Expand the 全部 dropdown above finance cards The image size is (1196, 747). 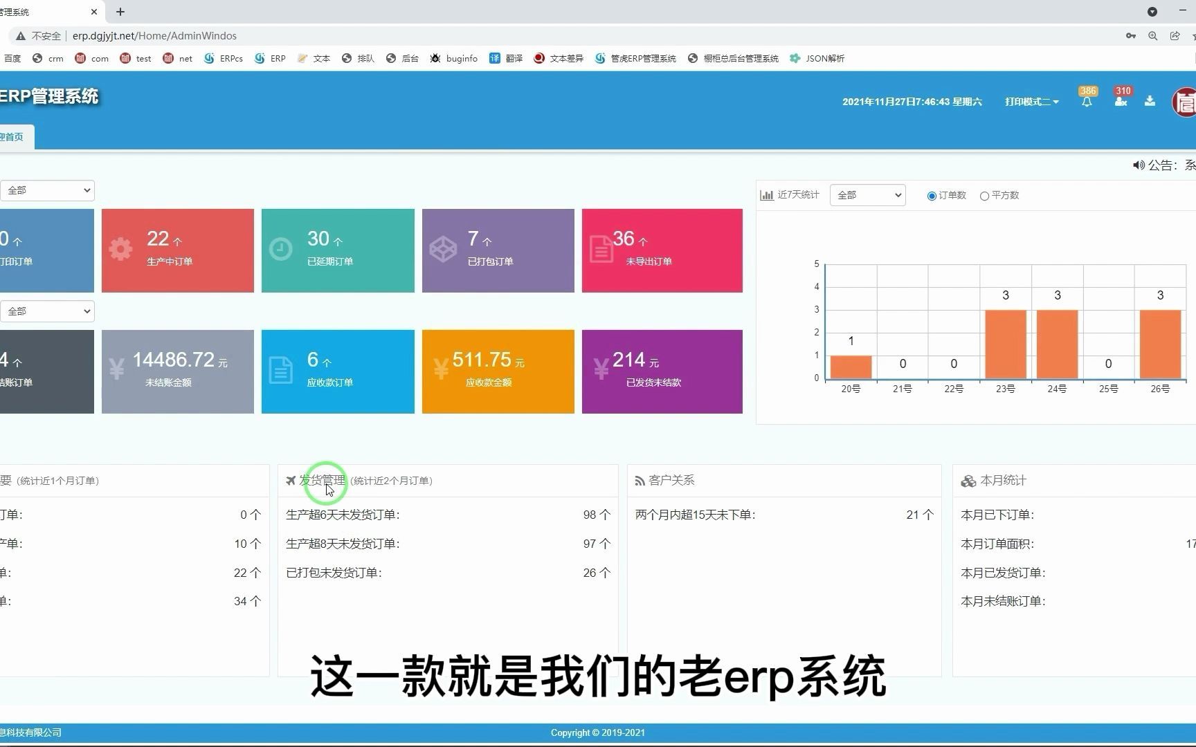point(47,311)
